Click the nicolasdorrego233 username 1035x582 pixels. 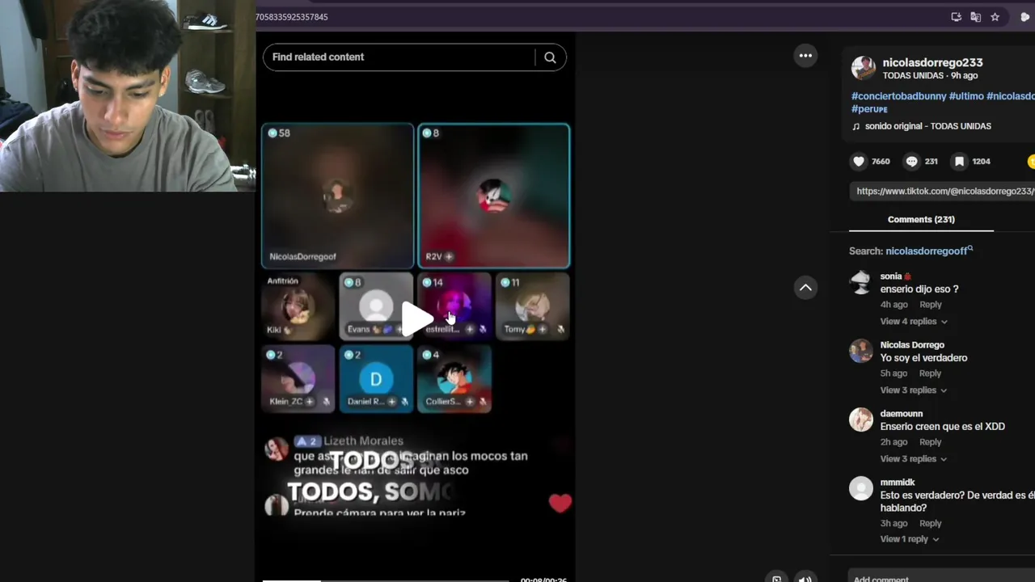(x=932, y=63)
